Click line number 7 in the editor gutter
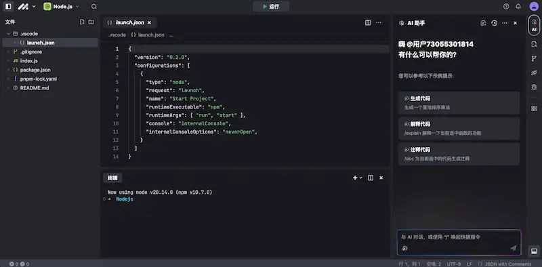Viewport: 542px width, 267px height. coord(117,98)
